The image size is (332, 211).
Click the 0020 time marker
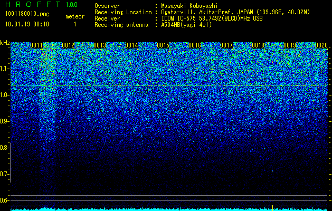(x=321, y=45)
